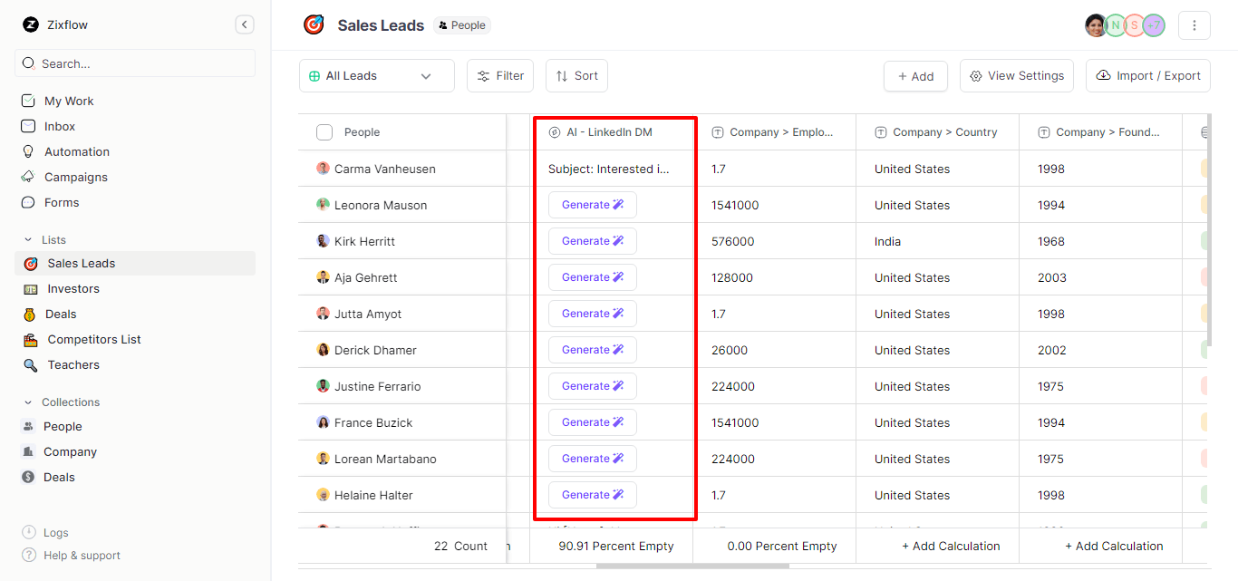Image resolution: width=1238 pixels, height=581 pixels.
Task: Collapse the left sidebar with the chevron
Action: 244,24
